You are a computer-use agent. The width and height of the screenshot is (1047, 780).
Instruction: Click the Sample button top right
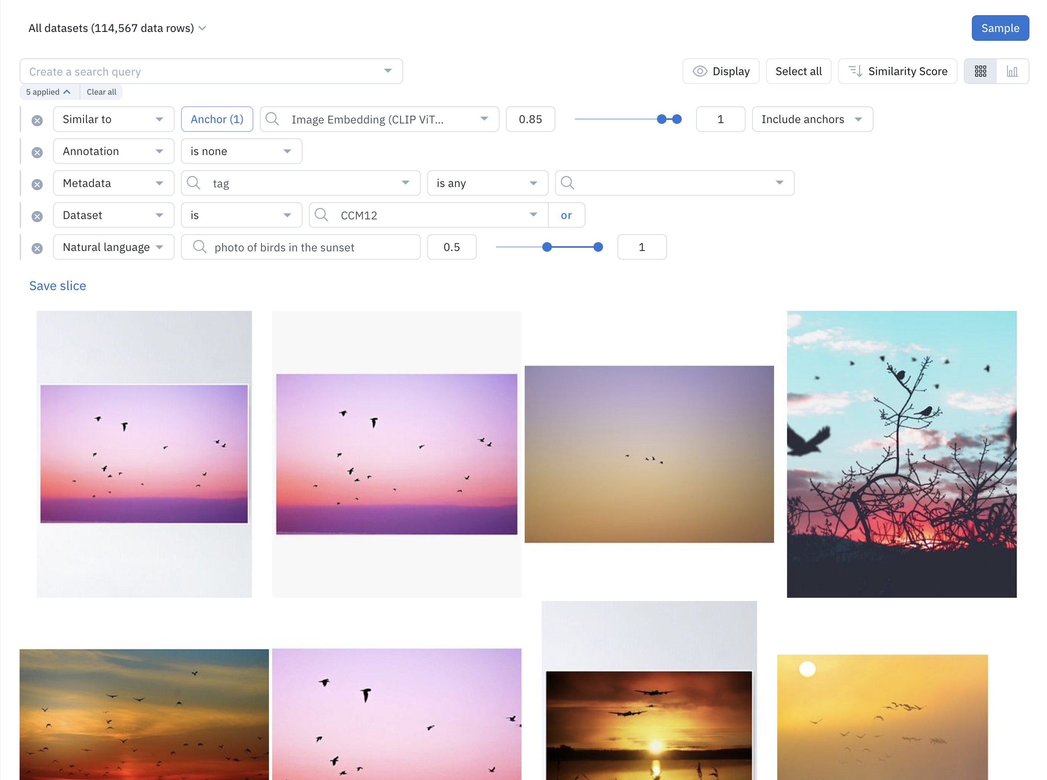tap(1000, 28)
